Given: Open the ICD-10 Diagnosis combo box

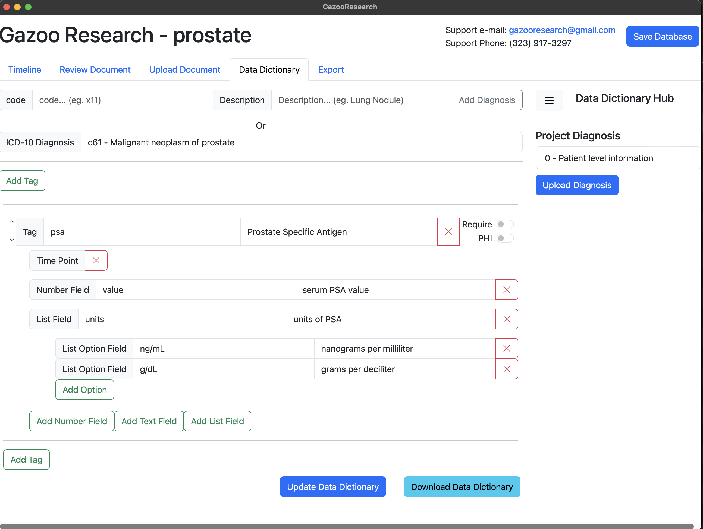Looking at the screenshot, I should coord(301,142).
